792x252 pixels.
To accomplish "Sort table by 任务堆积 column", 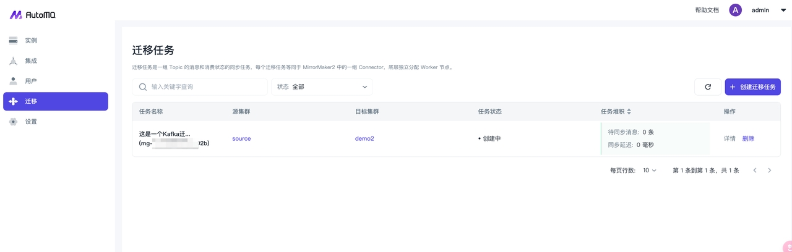I will (x=629, y=112).
